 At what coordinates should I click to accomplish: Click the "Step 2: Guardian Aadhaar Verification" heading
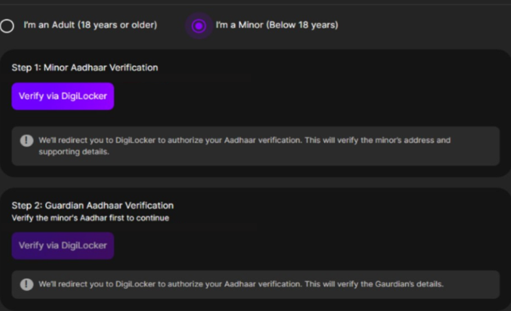click(93, 205)
